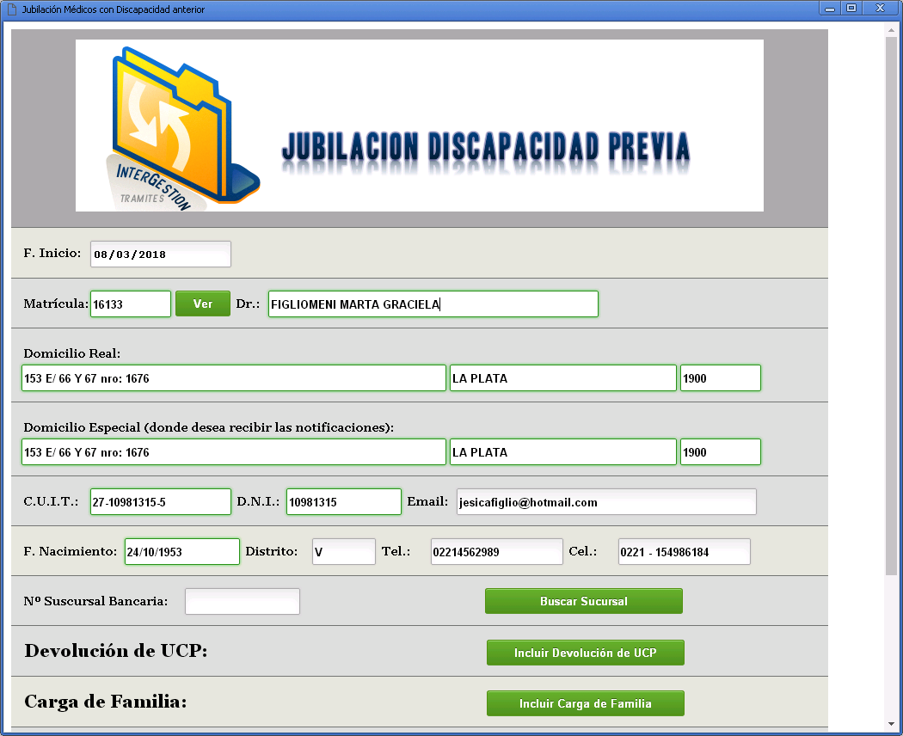
Task: Click the Devolución de UCP heading
Action: [x=116, y=651]
